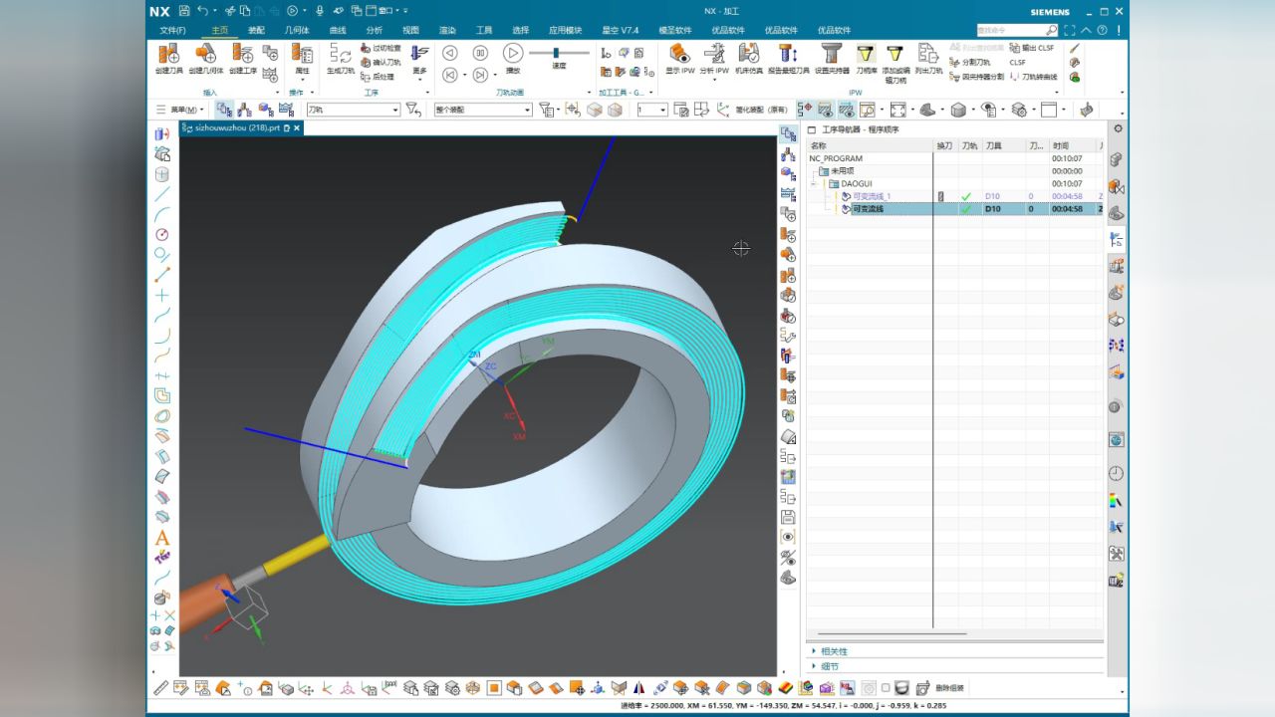Click the 显示 IPW icon

coord(680,58)
